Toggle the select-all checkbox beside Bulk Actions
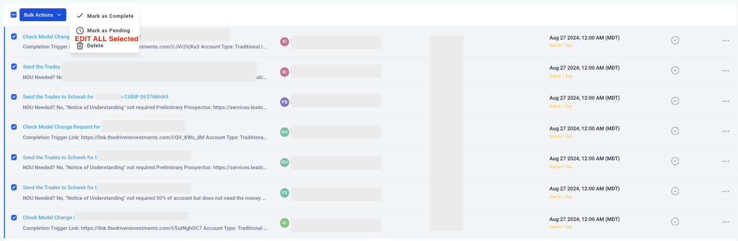The image size is (738, 241). (x=13, y=15)
